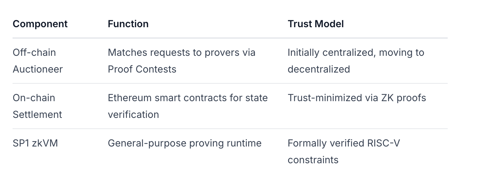The height and width of the screenshot is (173, 477).
Task: Select the Trust-minimized via ZK proofs cell
Action: 357,98
